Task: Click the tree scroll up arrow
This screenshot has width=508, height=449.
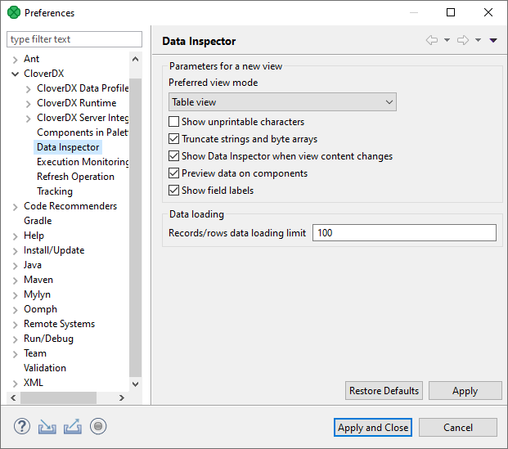Action: pyautogui.click(x=136, y=59)
